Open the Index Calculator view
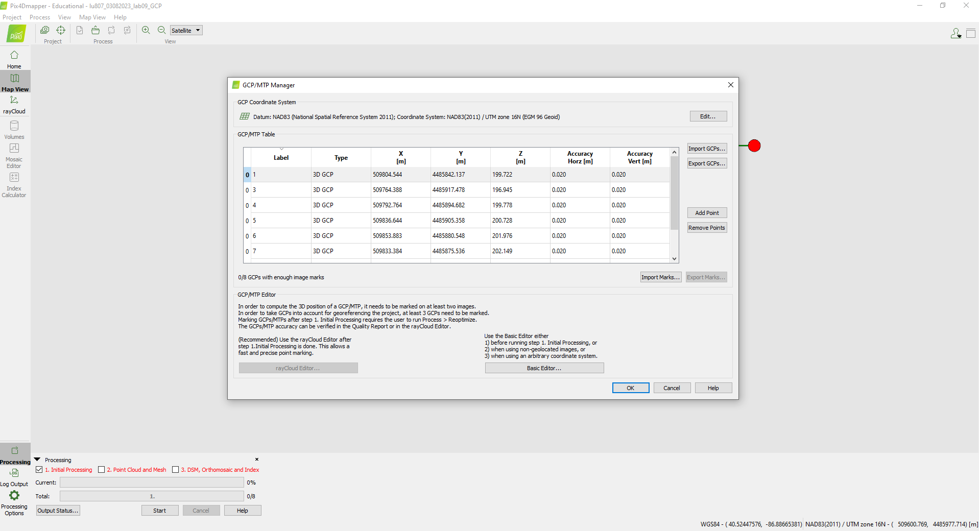This screenshot has height=531, width=979. (x=14, y=185)
